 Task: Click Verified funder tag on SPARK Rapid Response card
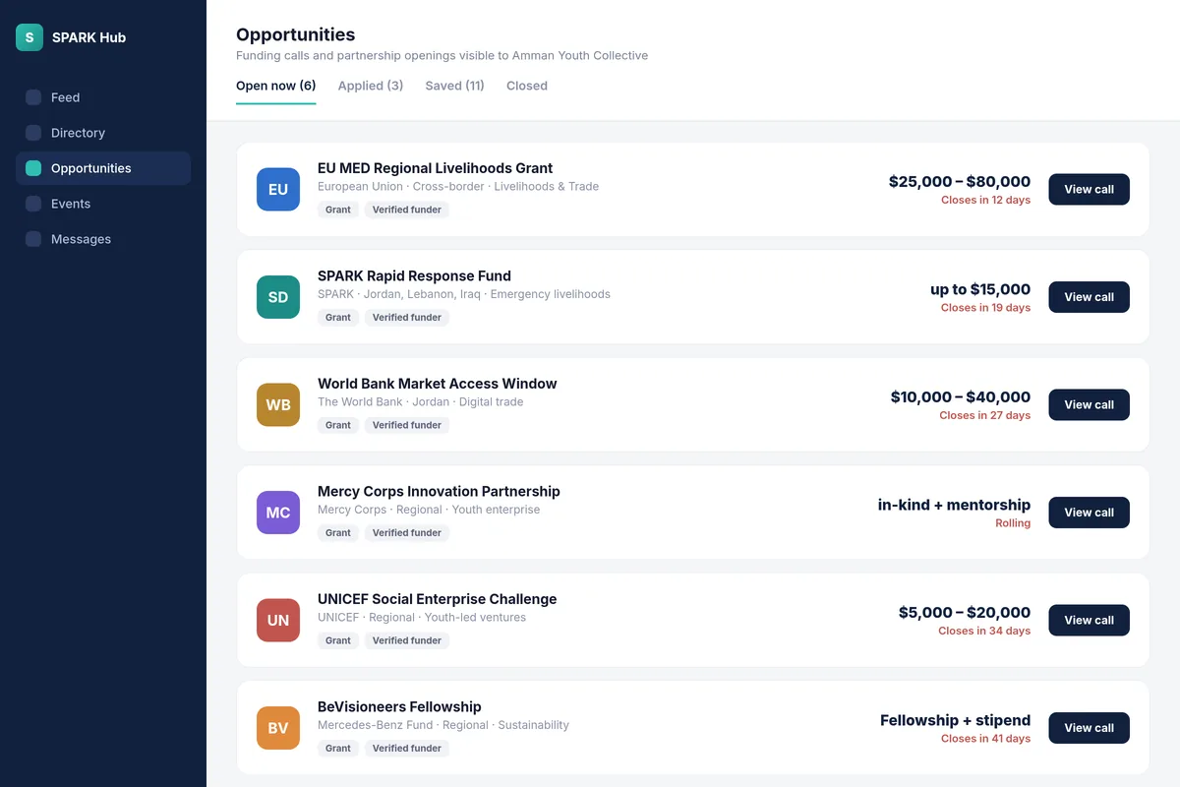click(407, 318)
